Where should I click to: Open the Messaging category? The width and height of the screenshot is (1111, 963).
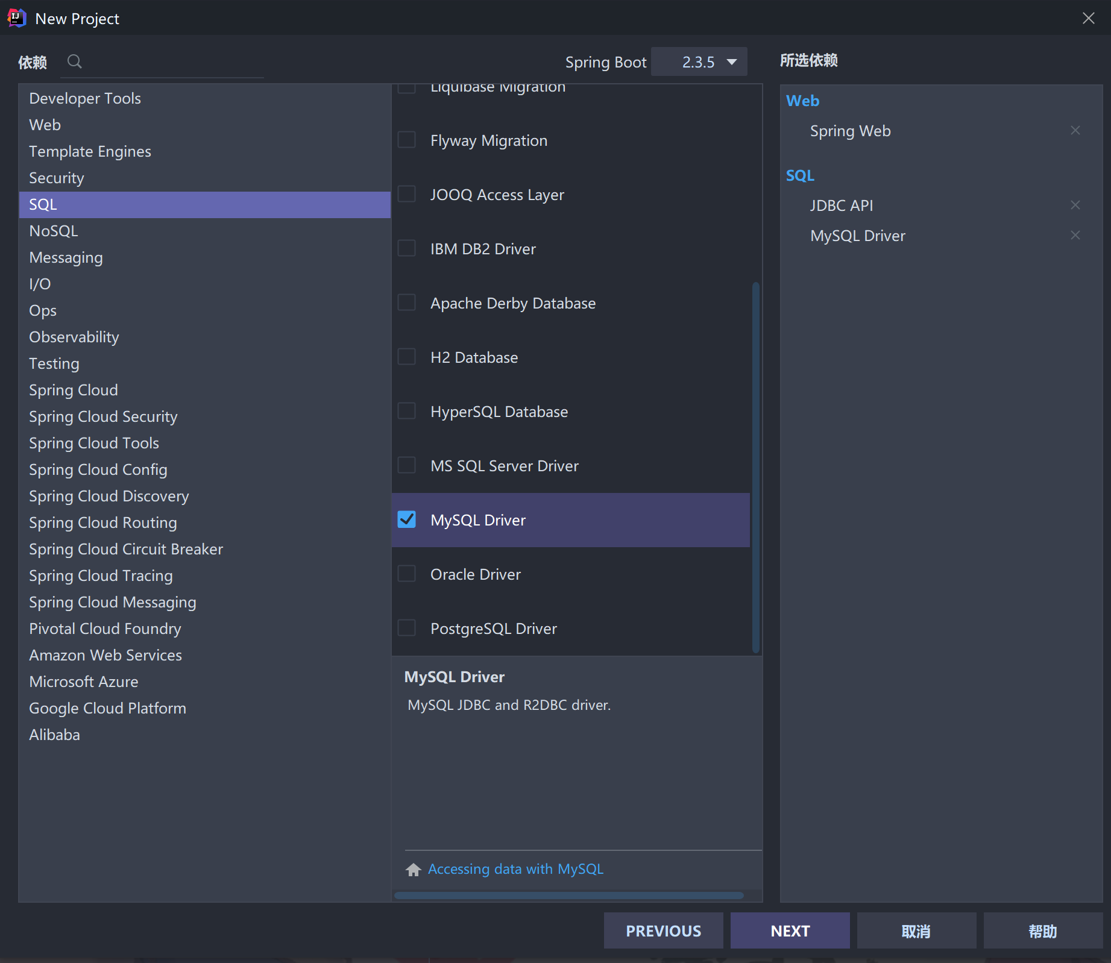(205, 257)
